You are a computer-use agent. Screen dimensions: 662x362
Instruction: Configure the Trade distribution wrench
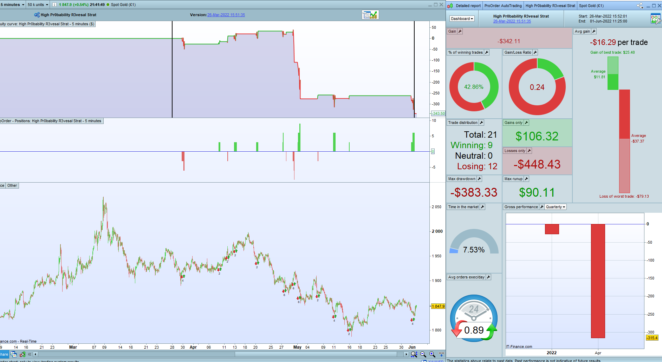(481, 123)
